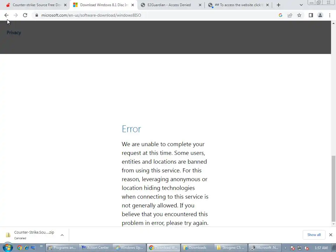Open Chrome's three-dot menu
Screen dimensions: 336x252
[330, 15]
